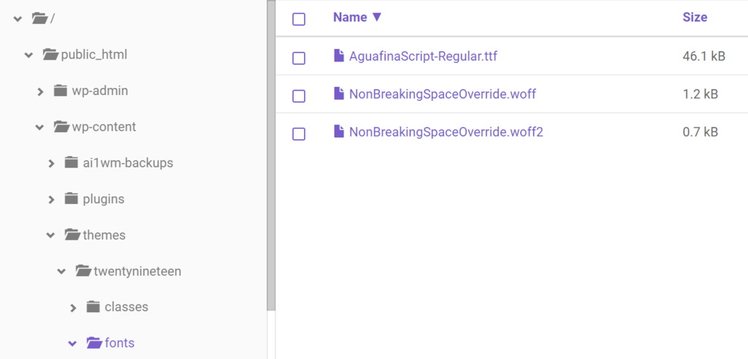
Task: Click the file icon beside NonBreakingSpaceOverride.woff
Action: (x=338, y=94)
